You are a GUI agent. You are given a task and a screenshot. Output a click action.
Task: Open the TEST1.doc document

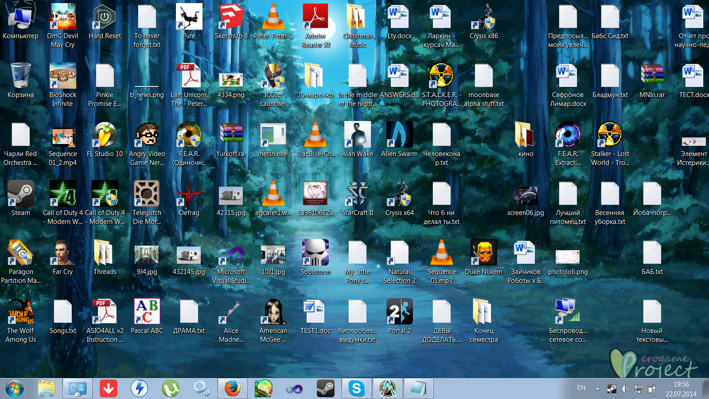tap(315, 316)
